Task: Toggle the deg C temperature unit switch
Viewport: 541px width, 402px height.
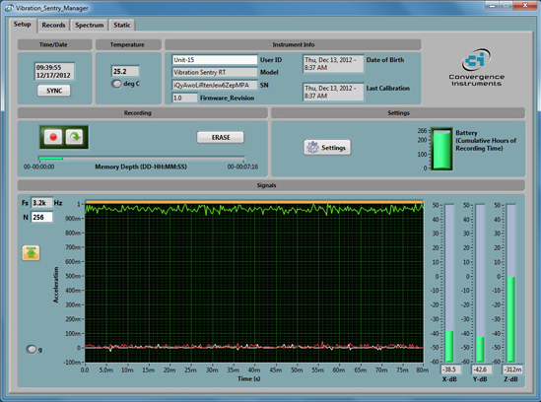Action: click(x=116, y=84)
